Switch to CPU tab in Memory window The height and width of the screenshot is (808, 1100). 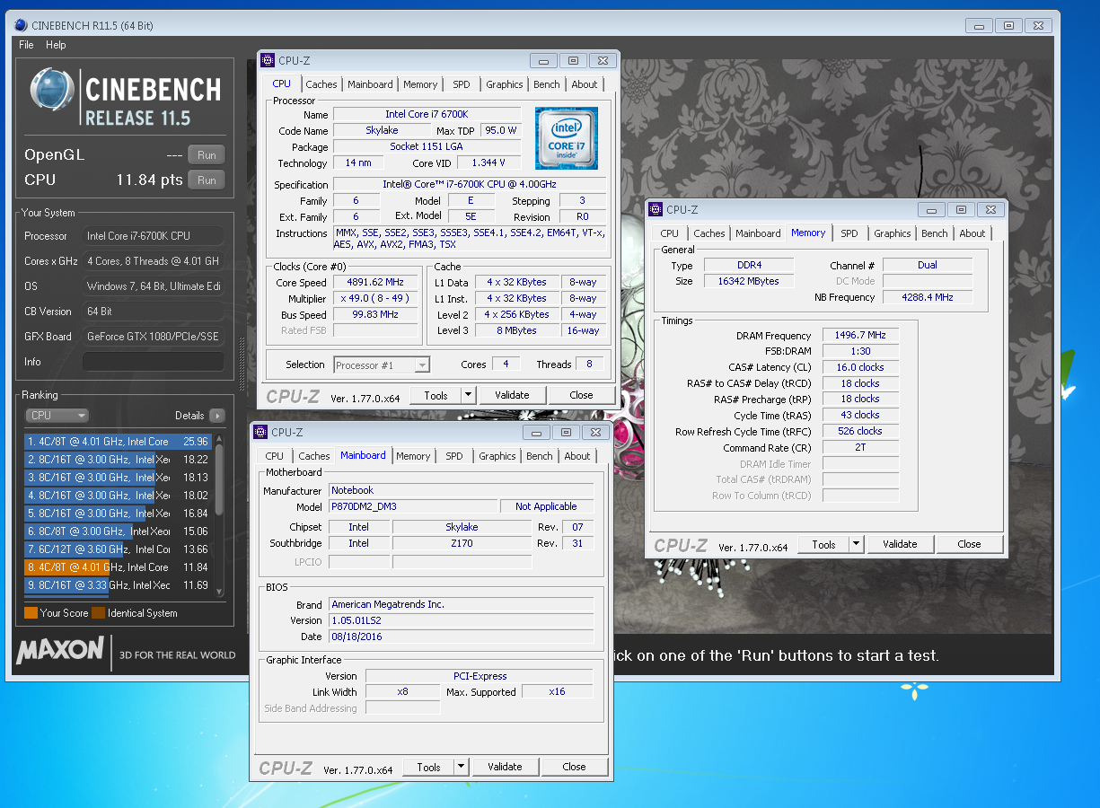coord(670,233)
